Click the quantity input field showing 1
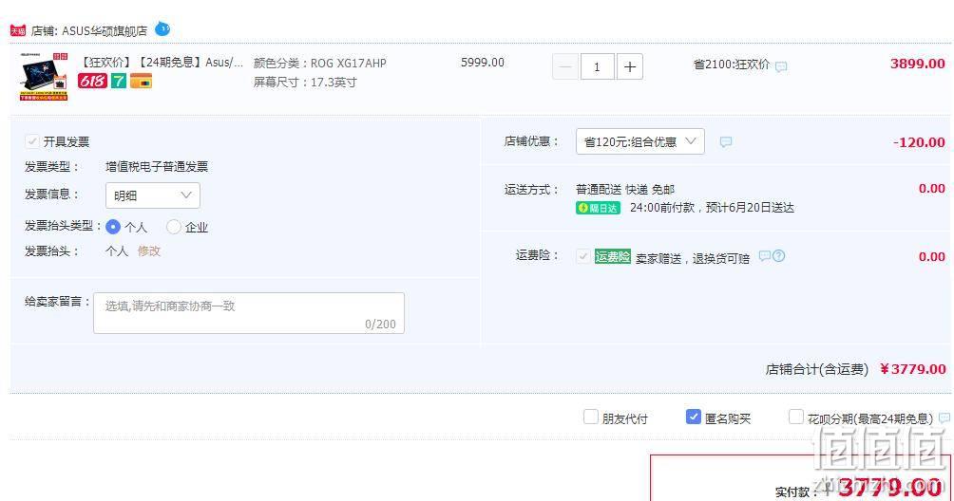This screenshot has width=954, height=501. click(x=597, y=66)
